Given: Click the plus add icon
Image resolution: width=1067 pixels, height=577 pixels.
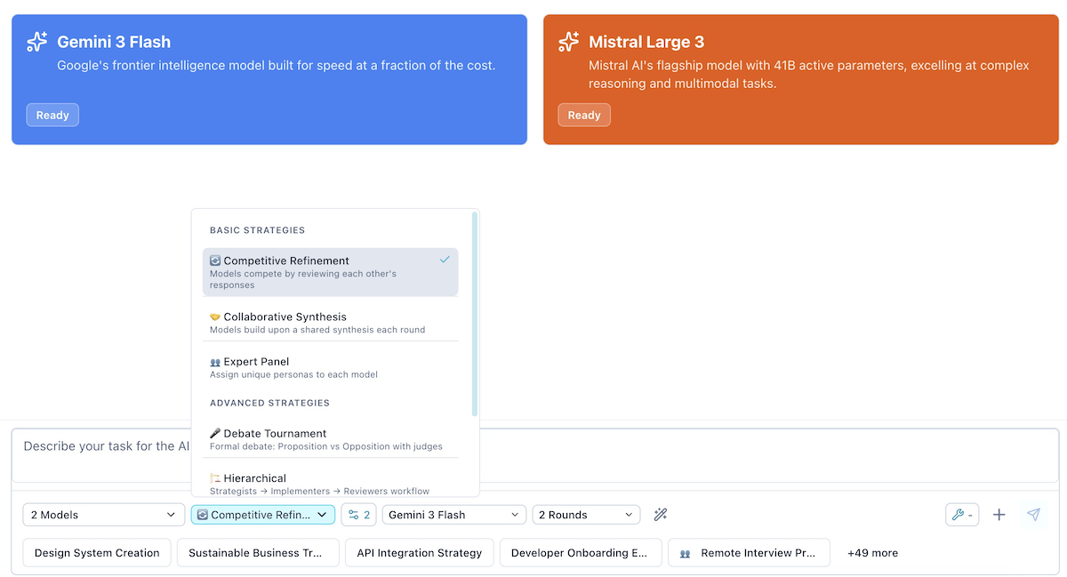Looking at the screenshot, I should coord(999,515).
